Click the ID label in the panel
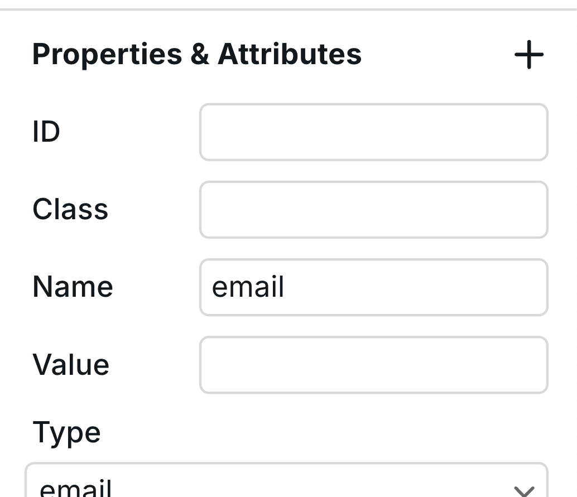Image resolution: width=577 pixels, height=497 pixels. click(x=46, y=132)
